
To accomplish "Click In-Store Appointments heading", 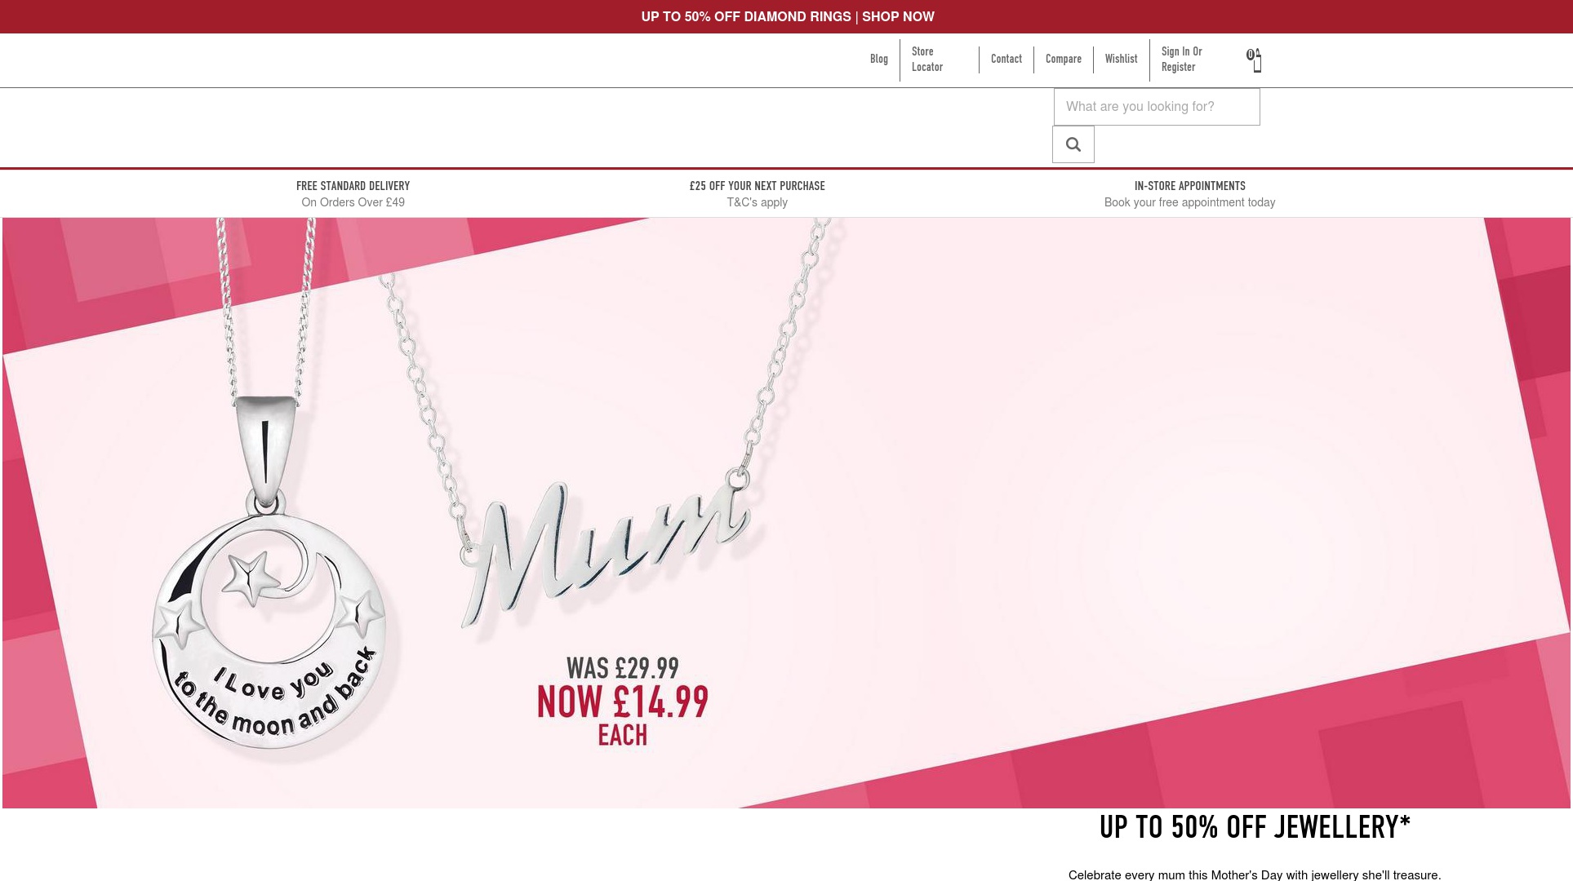I will coord(1189,186).
